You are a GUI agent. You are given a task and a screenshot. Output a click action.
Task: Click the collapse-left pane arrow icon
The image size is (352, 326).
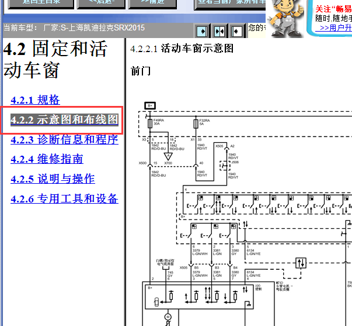click(x=236, y=31)
